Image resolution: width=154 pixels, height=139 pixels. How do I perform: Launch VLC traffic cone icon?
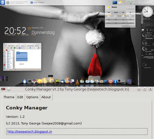pos(77,81)
